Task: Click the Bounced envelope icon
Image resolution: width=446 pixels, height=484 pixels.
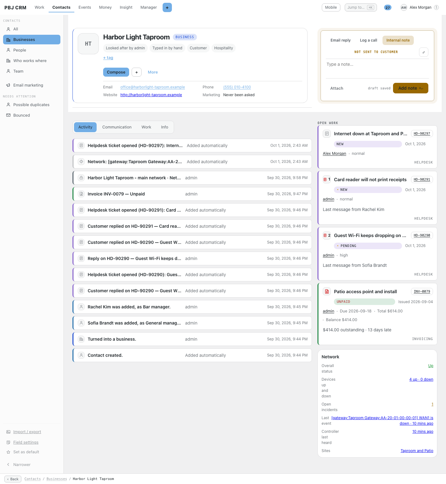Action: click(x=8, y=115)
